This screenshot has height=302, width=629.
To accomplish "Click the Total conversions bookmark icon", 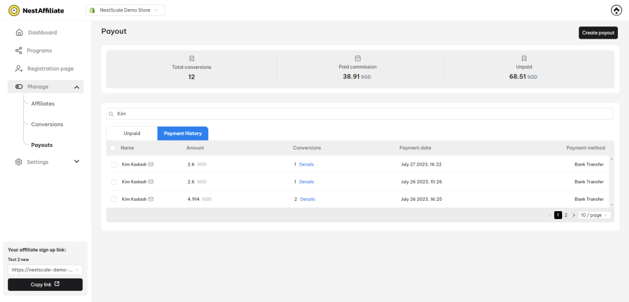I will [x=192, y=58].
